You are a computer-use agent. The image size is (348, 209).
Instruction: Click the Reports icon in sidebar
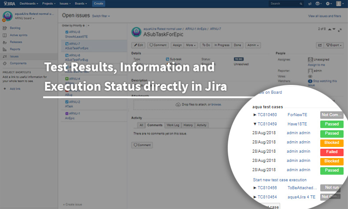pyautogui.click(x=5, y=49)
